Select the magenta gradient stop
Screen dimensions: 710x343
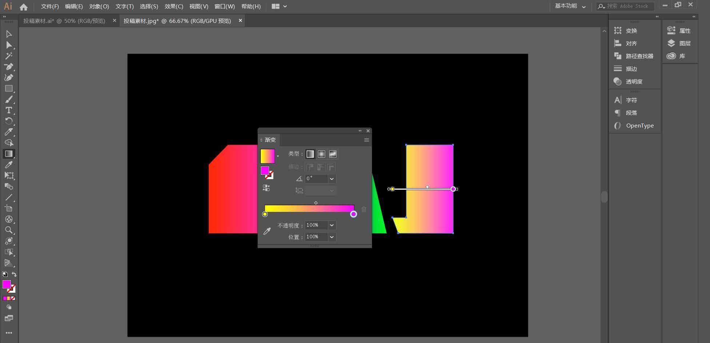354,214
